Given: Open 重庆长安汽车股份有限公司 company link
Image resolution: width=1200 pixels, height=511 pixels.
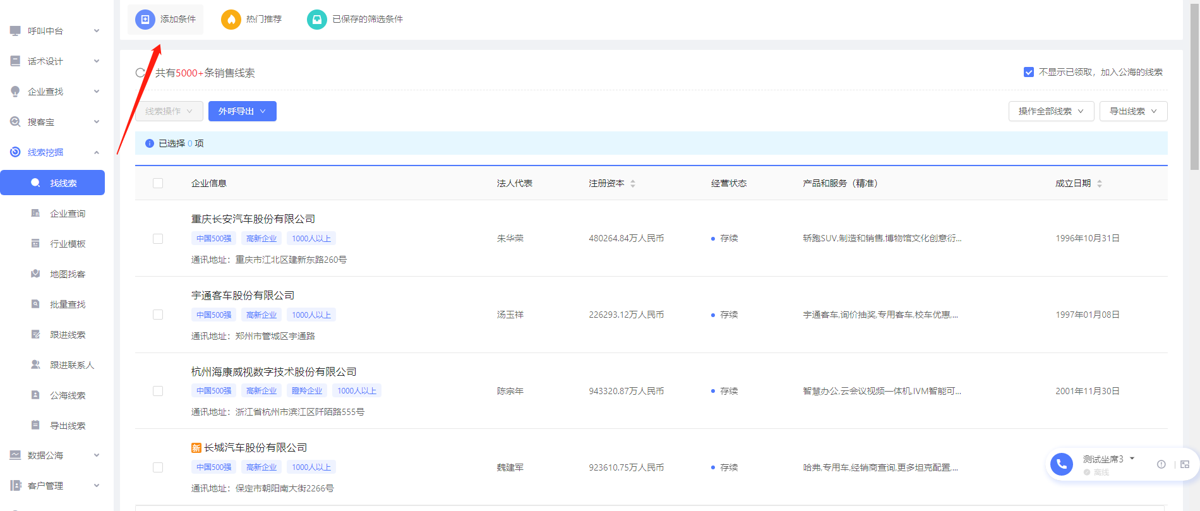Looking at the screenshot, I should click(x=253, y=219).
